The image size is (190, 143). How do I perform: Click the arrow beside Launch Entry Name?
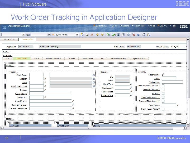coord(73,108)
